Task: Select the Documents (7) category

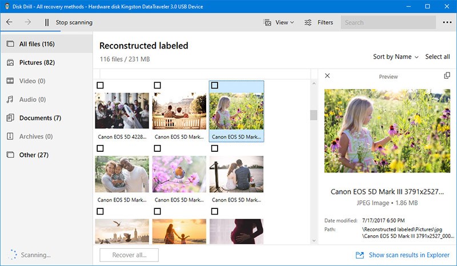Action: tap(47, 118)
